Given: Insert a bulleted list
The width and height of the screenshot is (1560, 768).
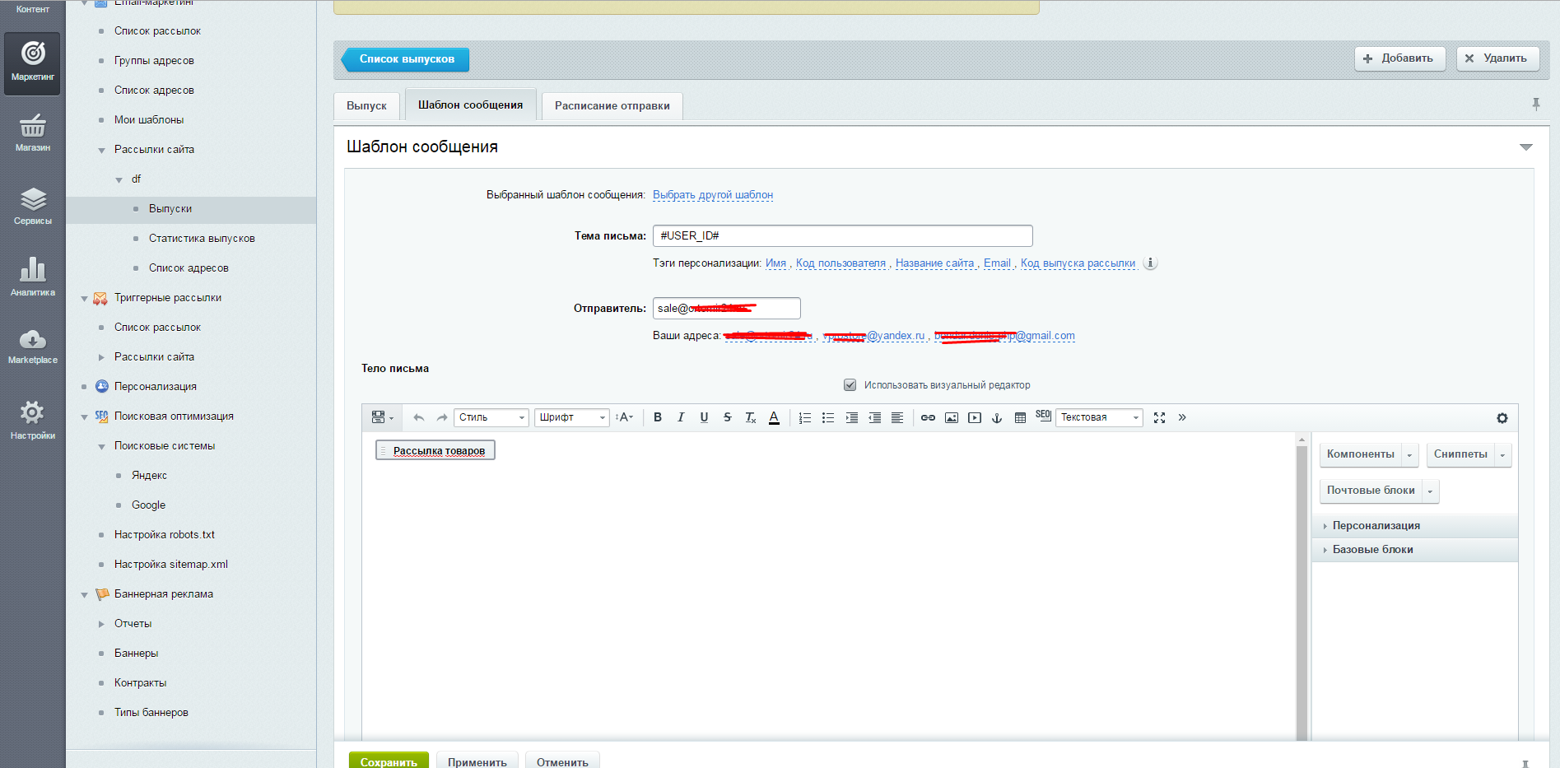Looking at the screenshot, I should pyautogui.click(x=828, y=417).
